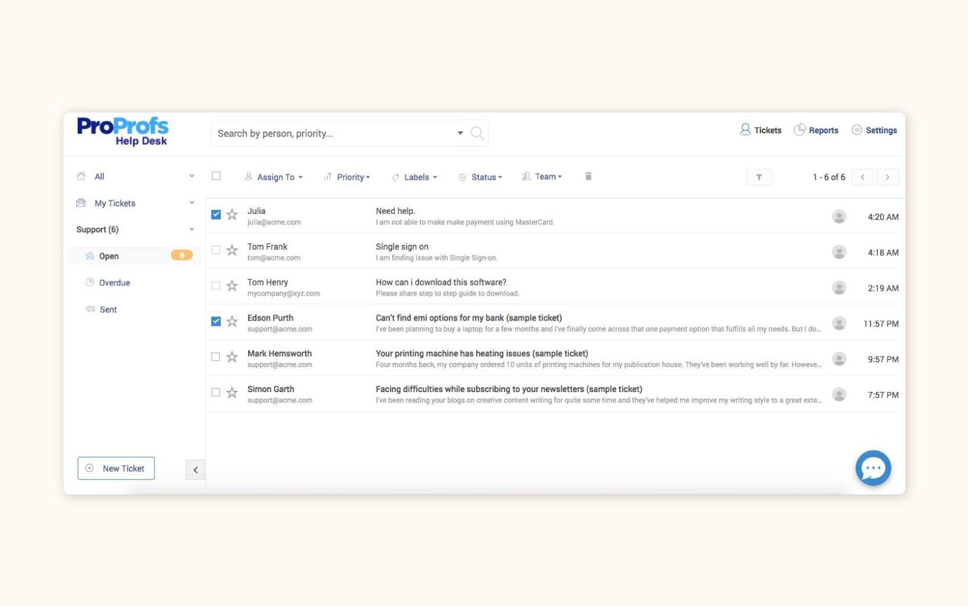Check the Tom Henry ticket checkbox
968x606 pixels.
(215, 285)
